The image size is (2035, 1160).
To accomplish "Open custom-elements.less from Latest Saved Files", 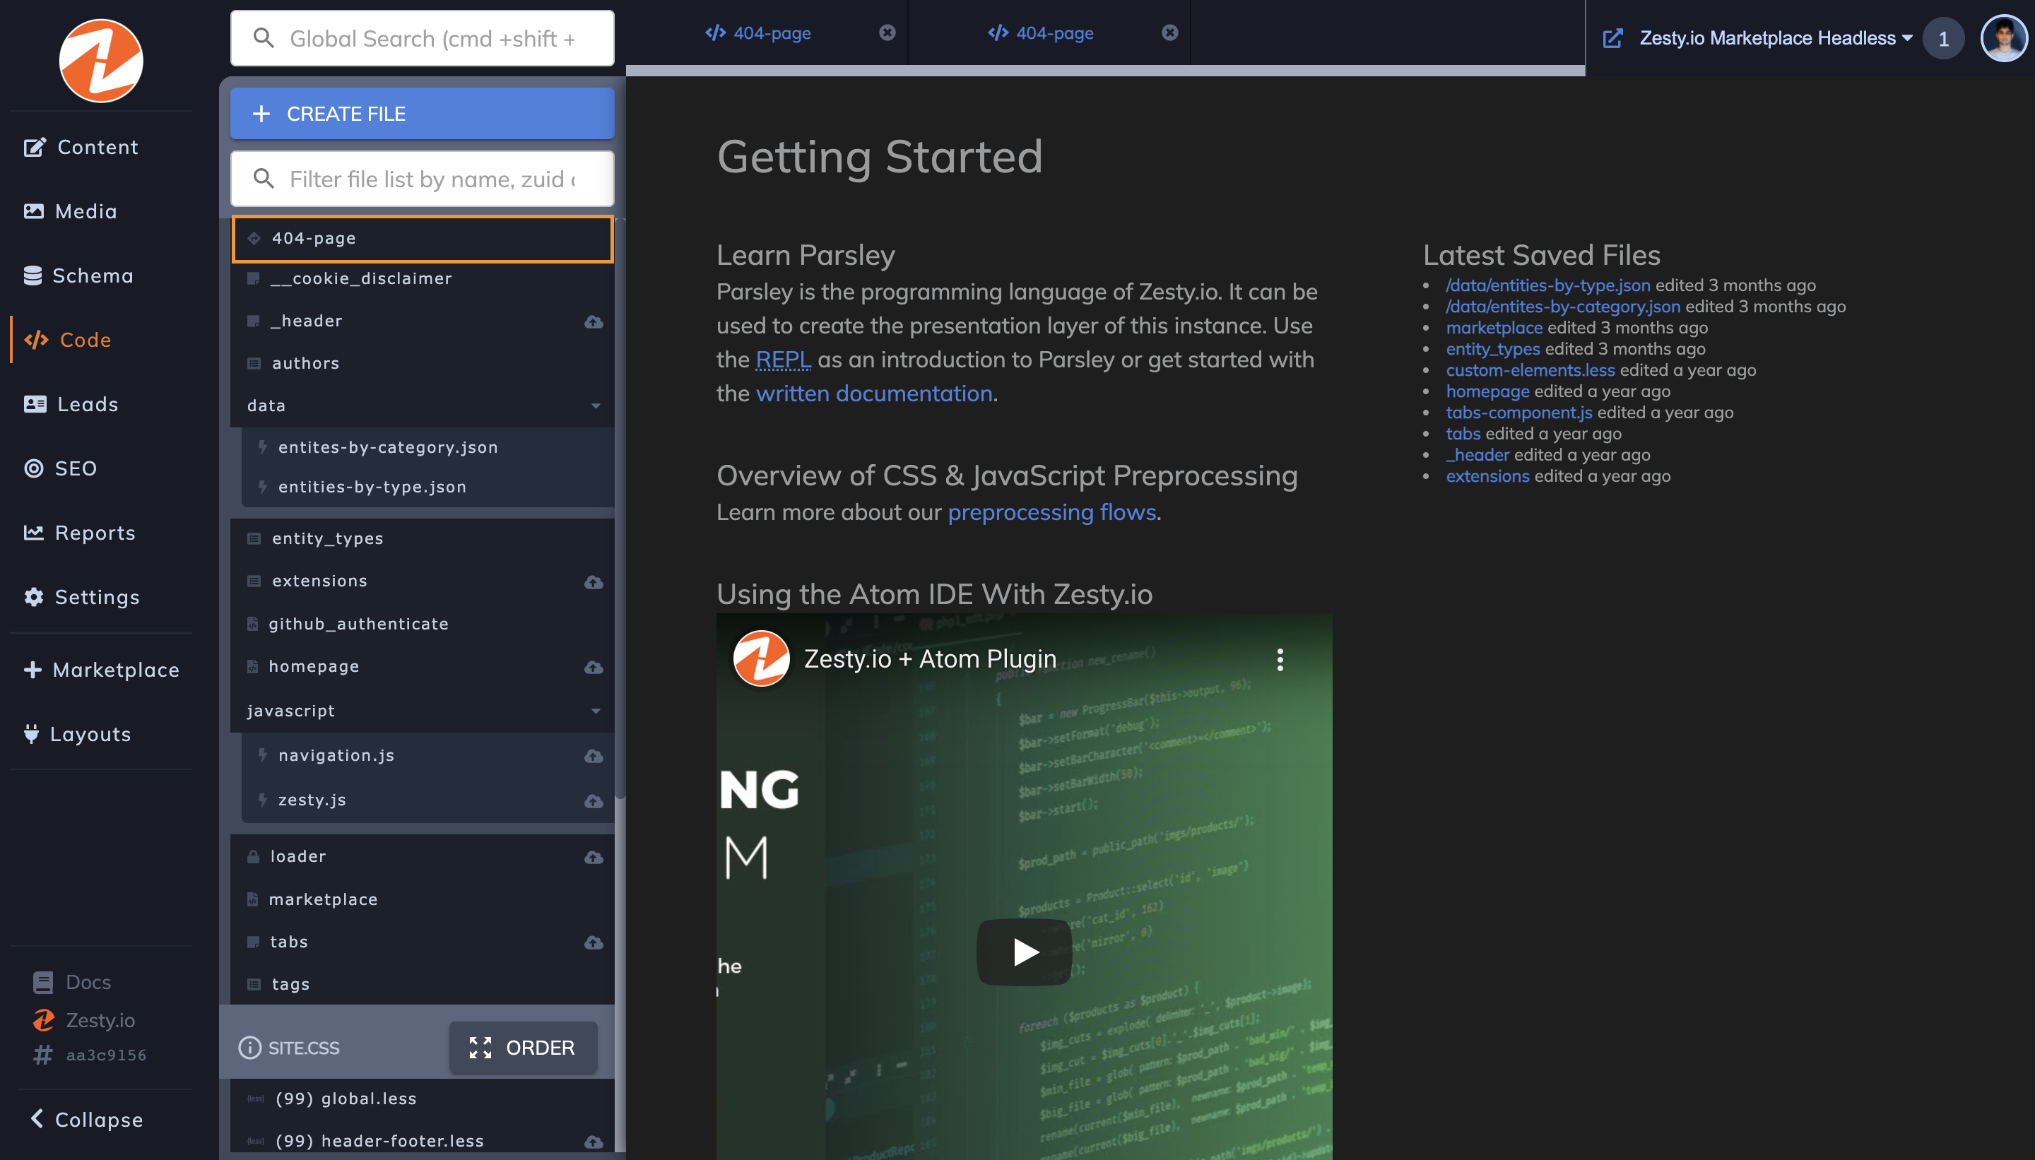I will pyautogui.click(x=1530, y=370).
